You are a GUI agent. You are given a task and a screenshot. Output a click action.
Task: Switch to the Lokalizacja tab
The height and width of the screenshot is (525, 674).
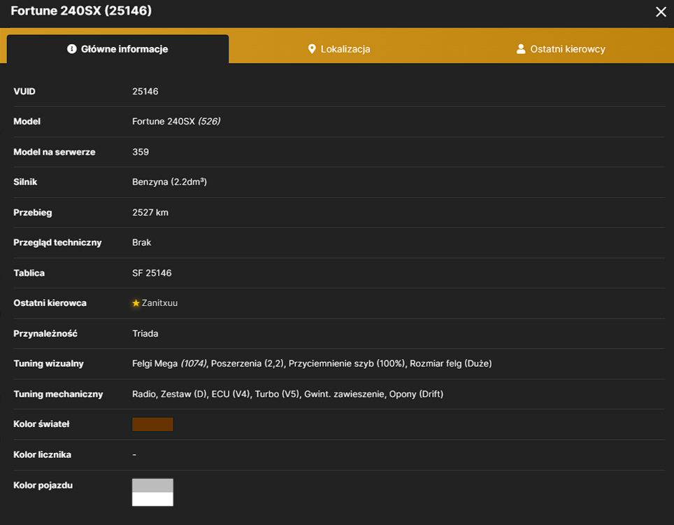pyautogui.click(x=339, y=49)
